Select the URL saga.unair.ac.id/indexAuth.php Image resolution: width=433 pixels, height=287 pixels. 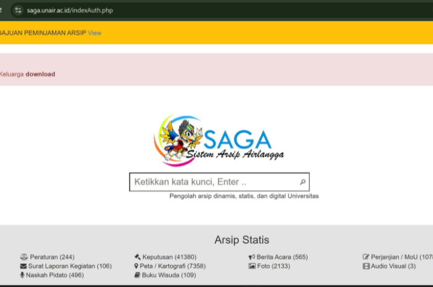(x=70, y=10)
